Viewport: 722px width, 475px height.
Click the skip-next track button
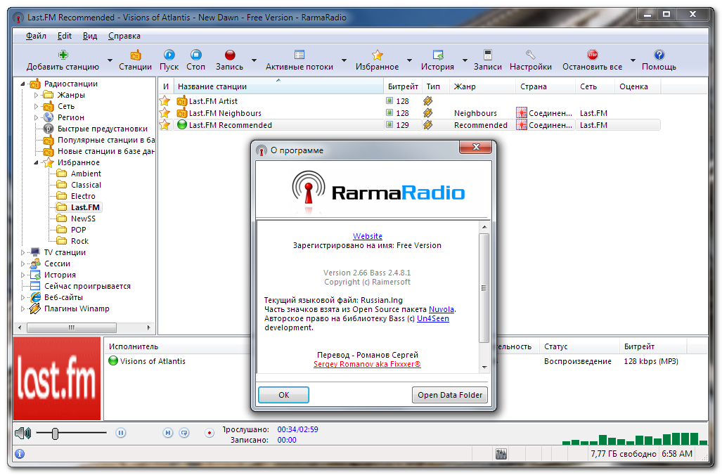click(x=167, y=433)
